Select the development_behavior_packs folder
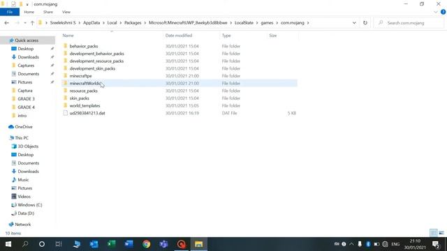This screenshot has width=447, height=251. tap(96, 54)
